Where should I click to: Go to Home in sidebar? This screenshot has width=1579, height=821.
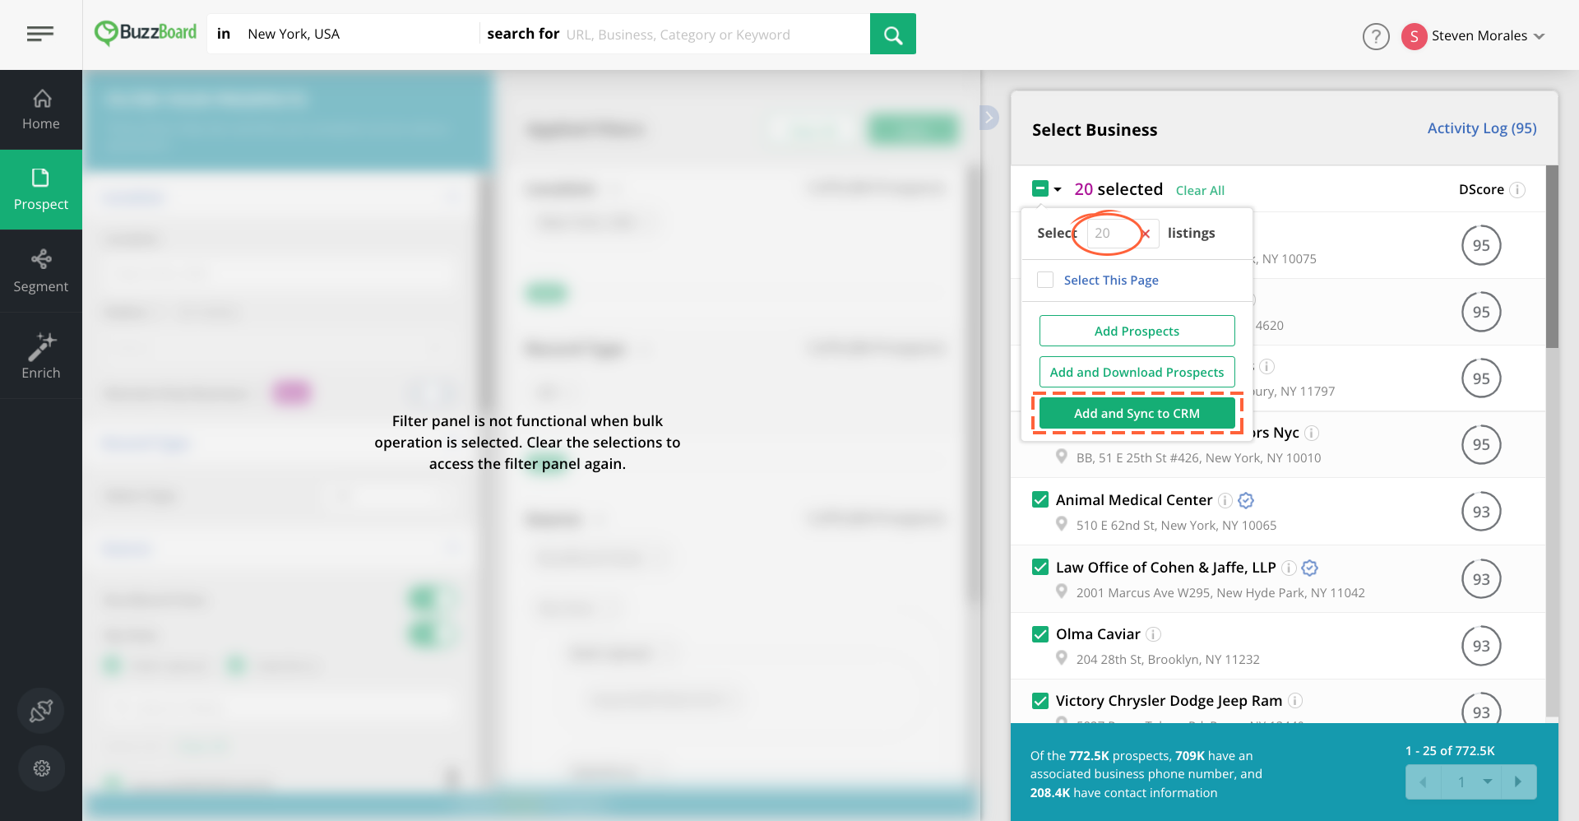click(x=41, y=109)
